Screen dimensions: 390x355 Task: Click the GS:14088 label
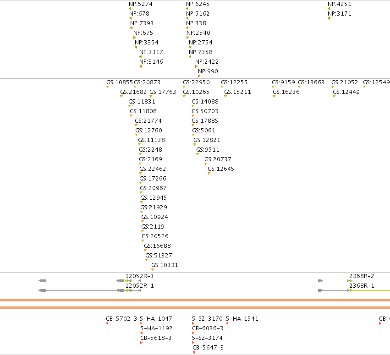[x=205, y=102]
